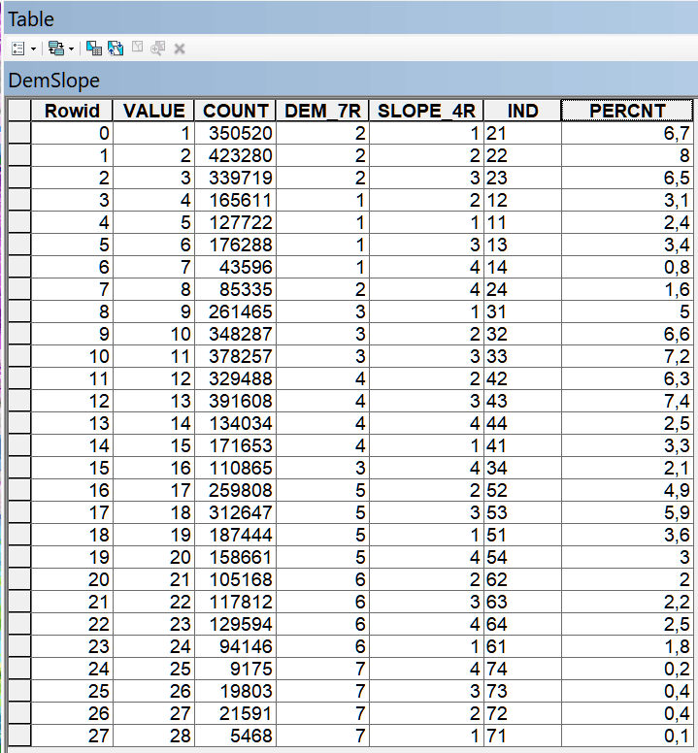Click the COUNT column header
The width and height of the screenshot is (698, 753).
(235, 111)
